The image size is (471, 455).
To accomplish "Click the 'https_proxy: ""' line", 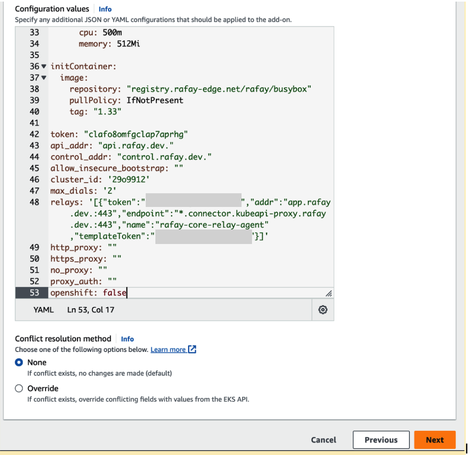I will tap(86, 259).
